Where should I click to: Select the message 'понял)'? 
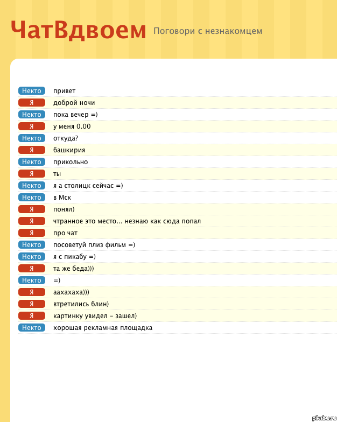click(64, 209)
